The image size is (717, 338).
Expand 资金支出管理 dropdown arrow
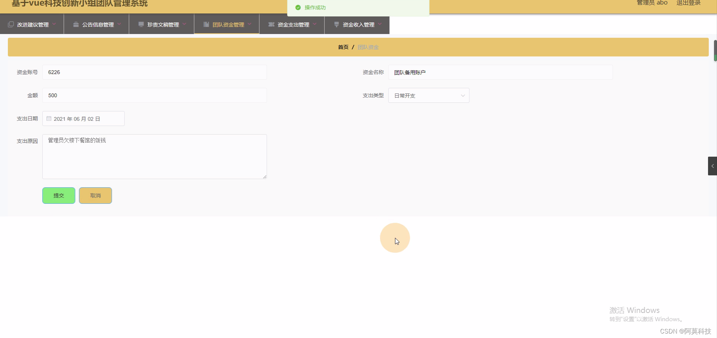point(315,24)
